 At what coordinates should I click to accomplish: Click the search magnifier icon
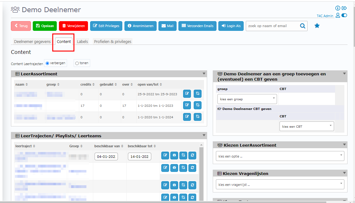click(302, 26)
